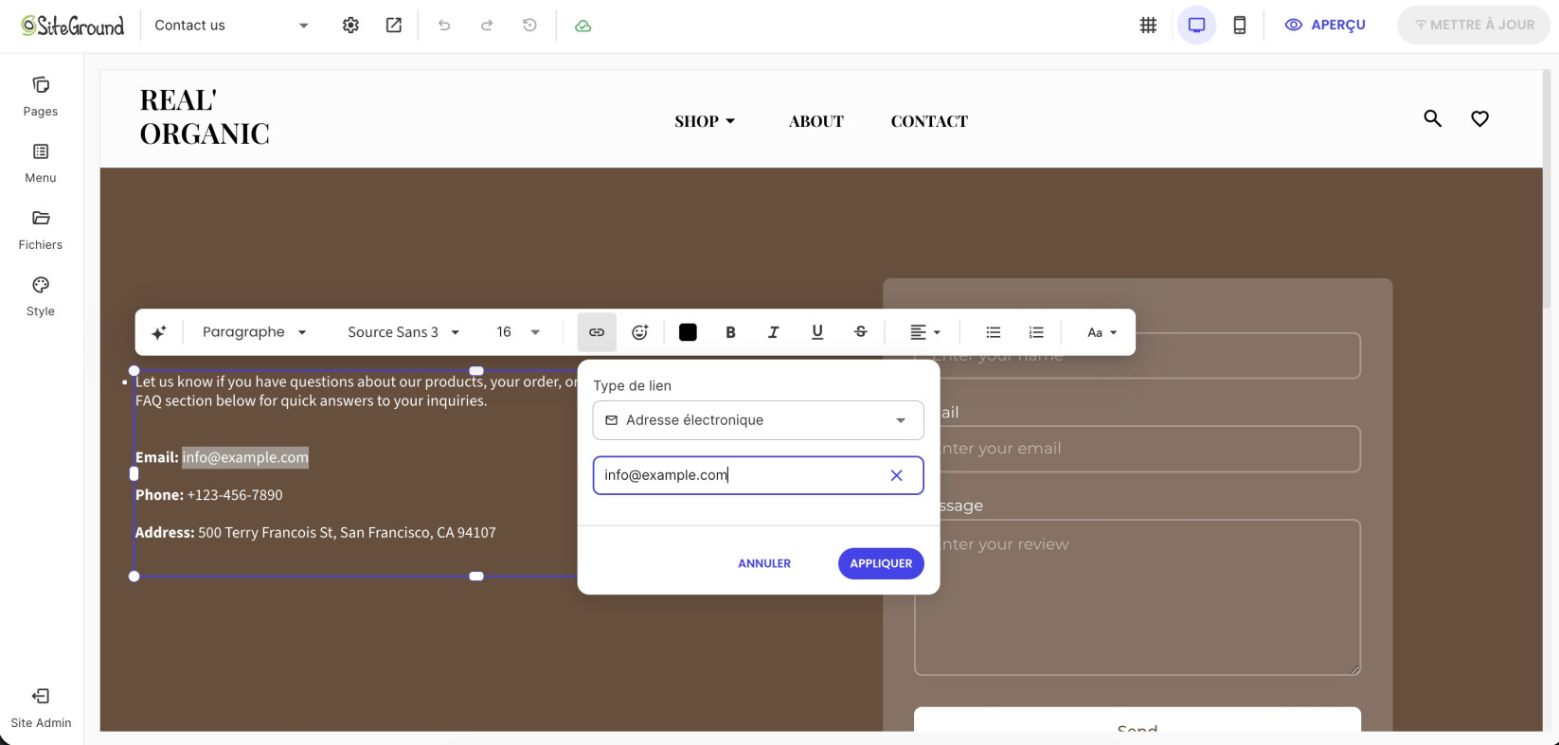Redo the last change
The image size is (1559, 745).
(x=487, y=26)
